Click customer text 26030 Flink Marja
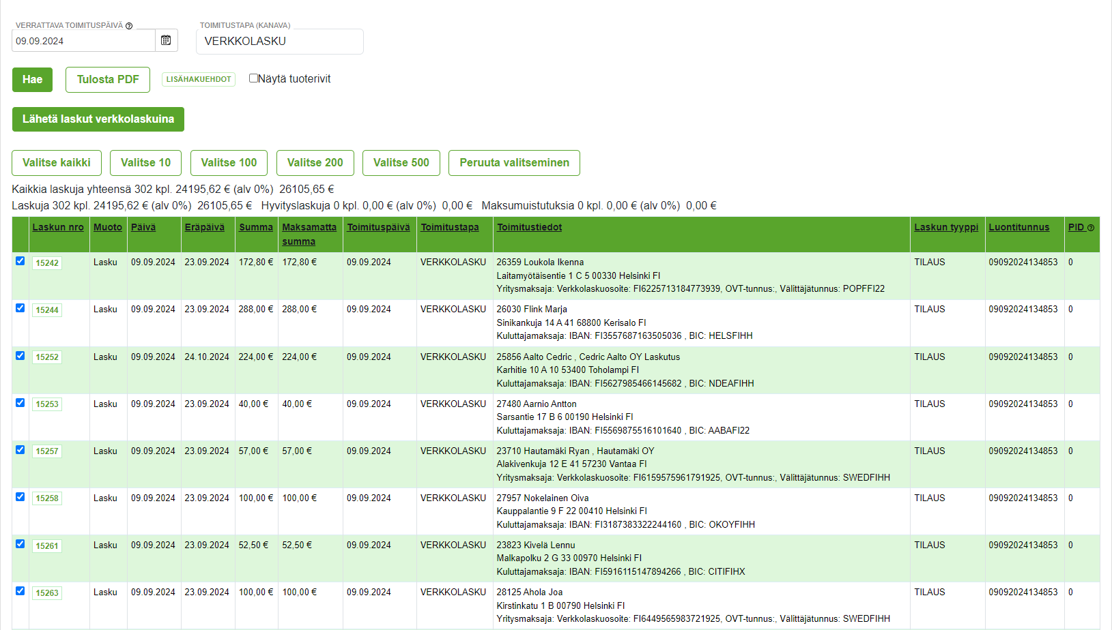This screenshot has width=1112, height=630. click(x=532, y=309)
